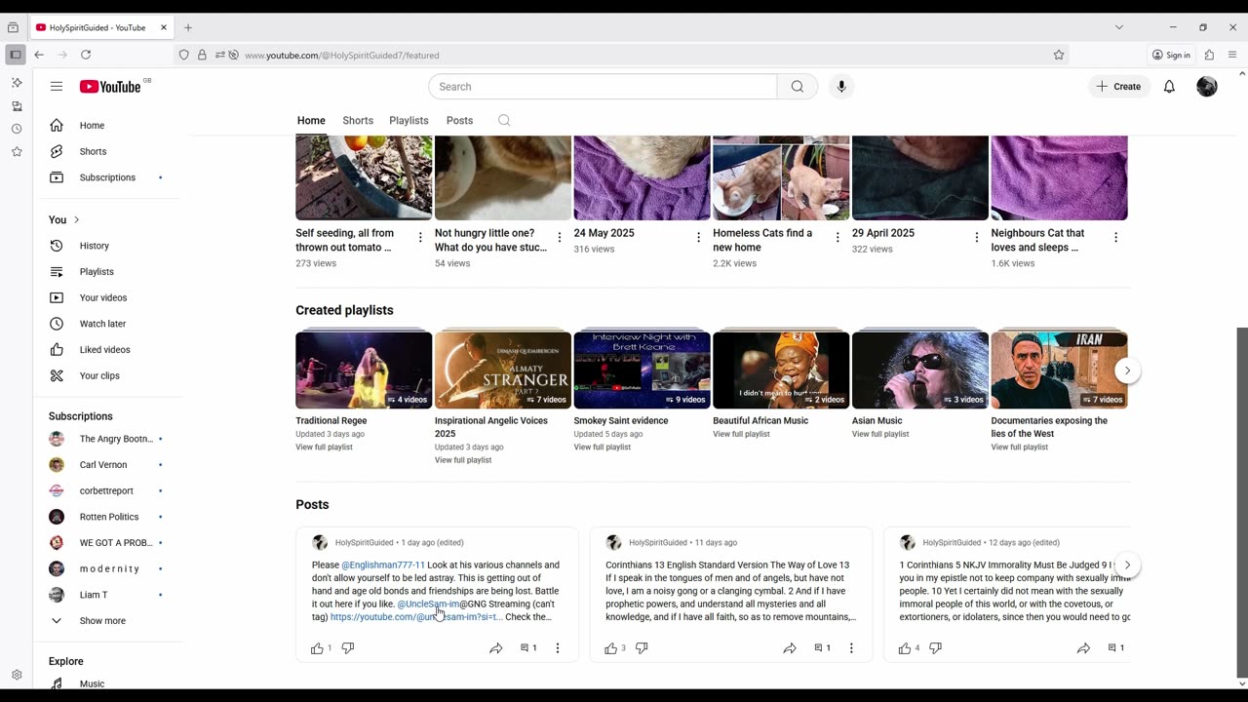The height and width of the screenshot is (702, 1248).
Task: Open options for 'Neighbours Cat' video
Action: point(1115,238)
